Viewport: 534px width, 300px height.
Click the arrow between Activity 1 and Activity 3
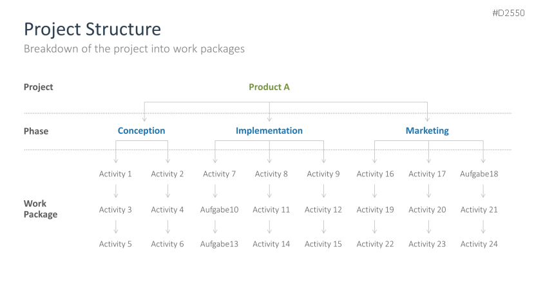[x=116, y=191]
